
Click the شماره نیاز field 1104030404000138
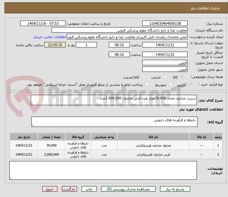[x=165, y=24]
